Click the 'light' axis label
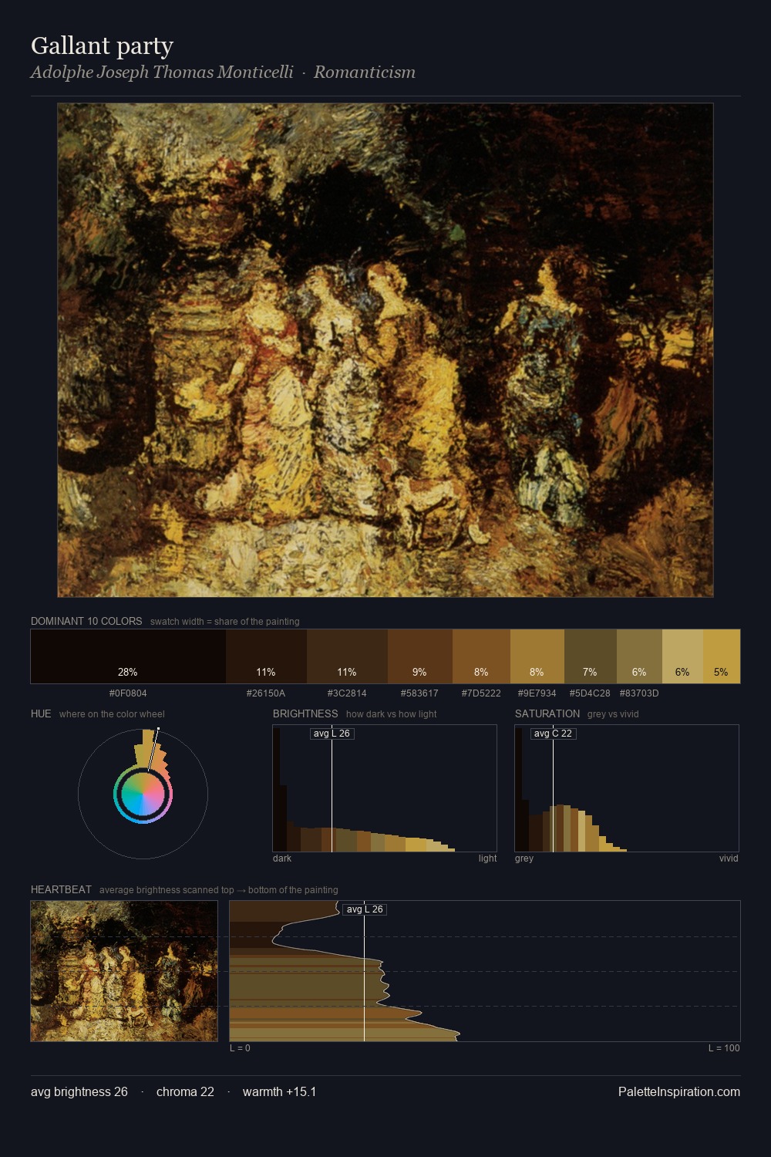 click(487, 858)
